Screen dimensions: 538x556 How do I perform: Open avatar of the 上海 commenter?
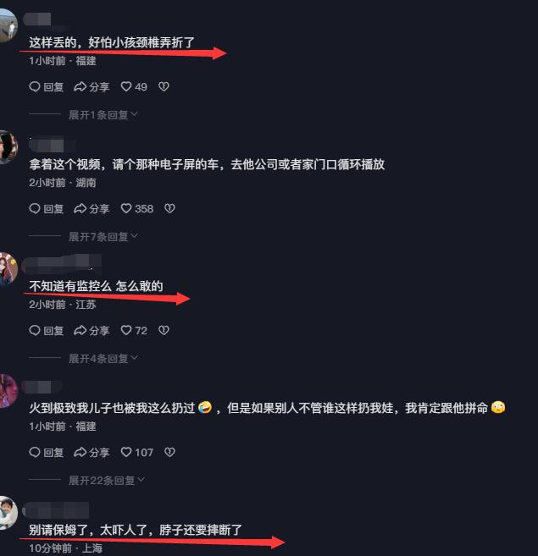[8, 513]
